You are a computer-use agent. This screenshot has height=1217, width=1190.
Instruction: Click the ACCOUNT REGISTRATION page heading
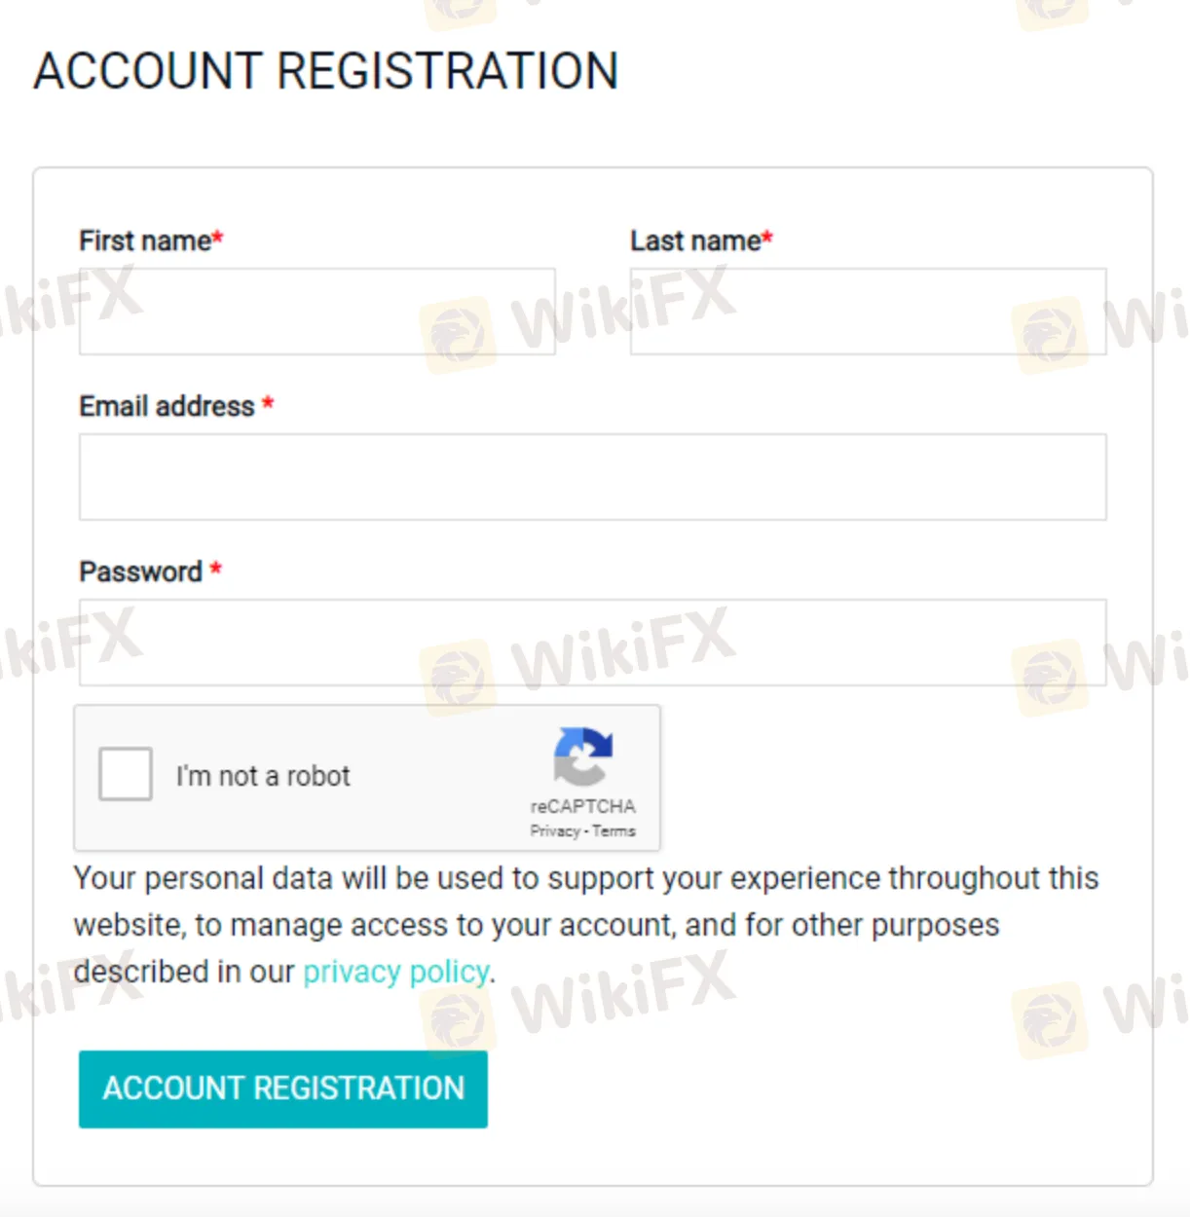coord(326,70)
